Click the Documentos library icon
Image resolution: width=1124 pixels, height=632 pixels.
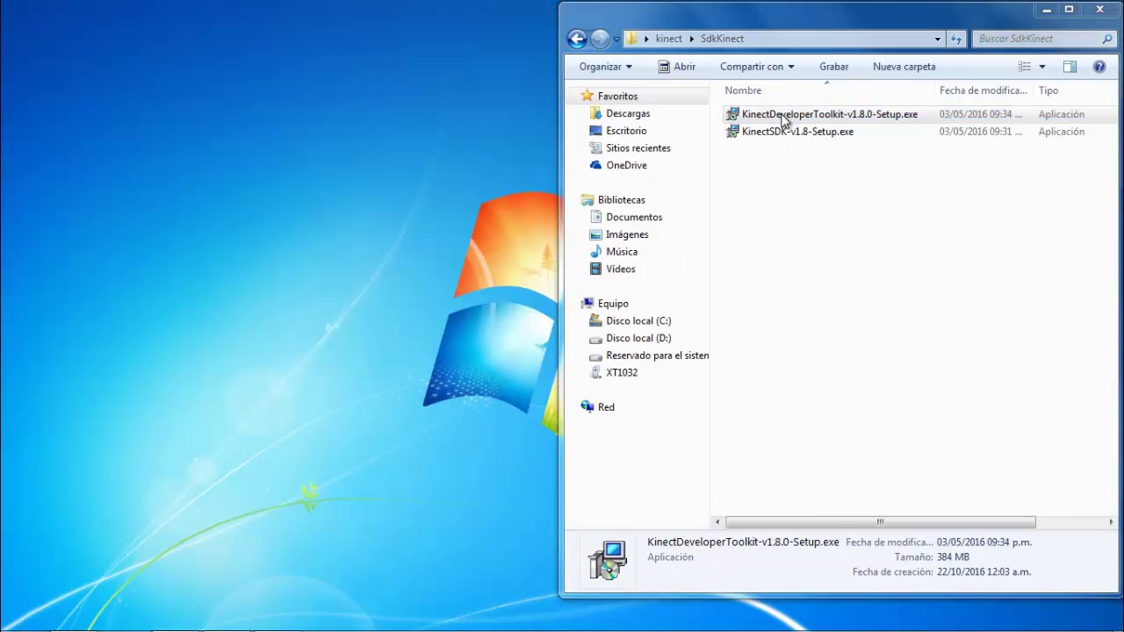(595, 217)
